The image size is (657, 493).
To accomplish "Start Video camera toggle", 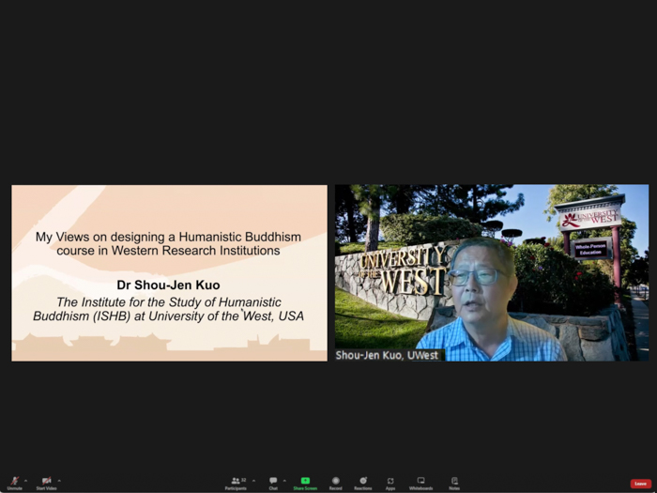I will click(x=47, y=483).
